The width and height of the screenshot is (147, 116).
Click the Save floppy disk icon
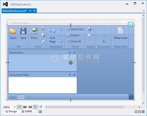coord(23,31)
